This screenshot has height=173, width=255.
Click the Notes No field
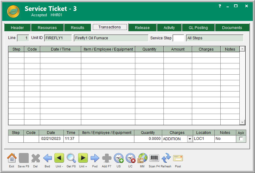point(225,139)
